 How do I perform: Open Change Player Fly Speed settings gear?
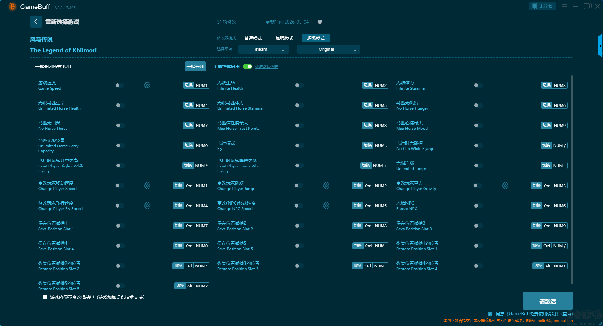[147, 206]
